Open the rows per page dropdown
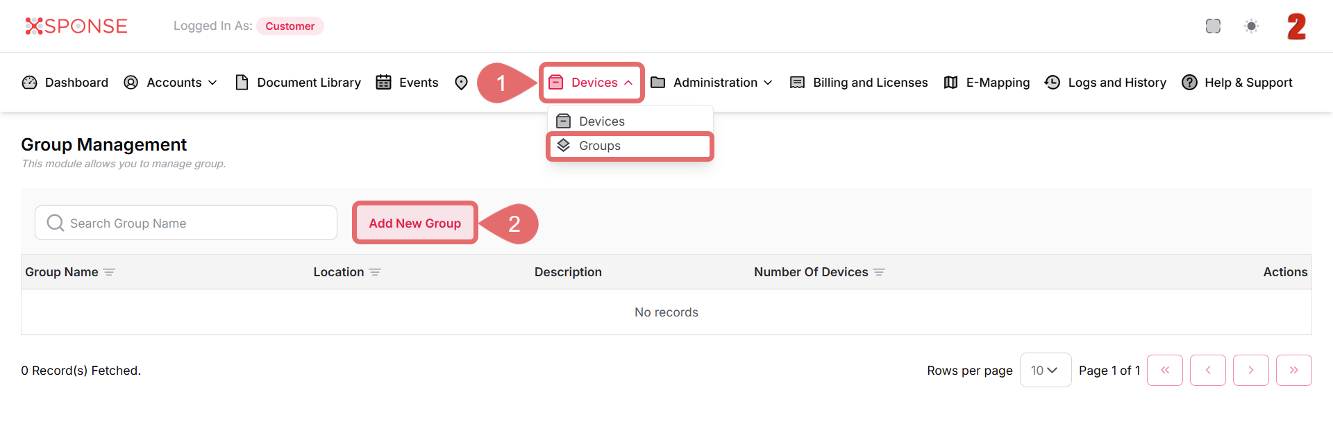Viewport: 1333px width, 431px height. pos(1045,370)
